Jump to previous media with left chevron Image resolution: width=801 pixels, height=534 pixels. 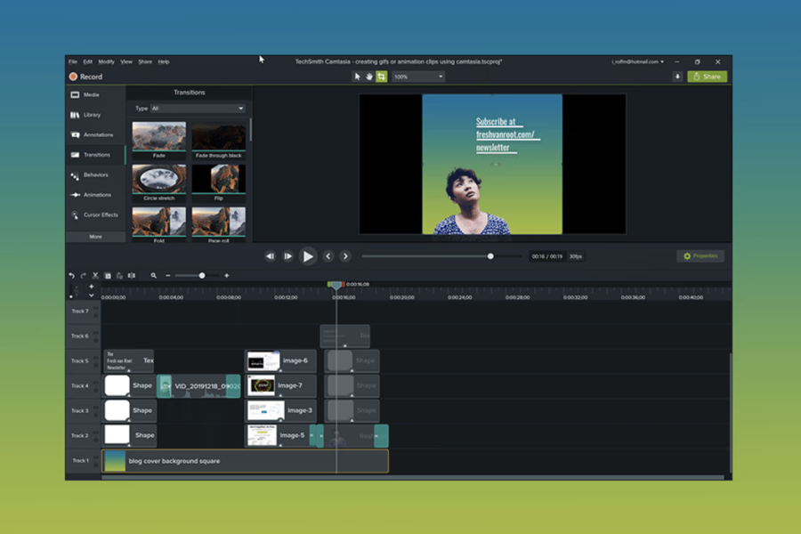click(x=328, y=256)
